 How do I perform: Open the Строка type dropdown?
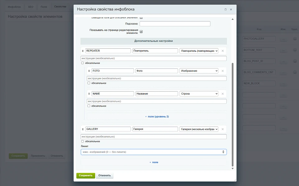tap(199, 94)
